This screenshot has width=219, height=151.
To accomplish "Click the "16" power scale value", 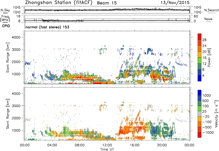I will pyautogui.click(x=204, y=58).
